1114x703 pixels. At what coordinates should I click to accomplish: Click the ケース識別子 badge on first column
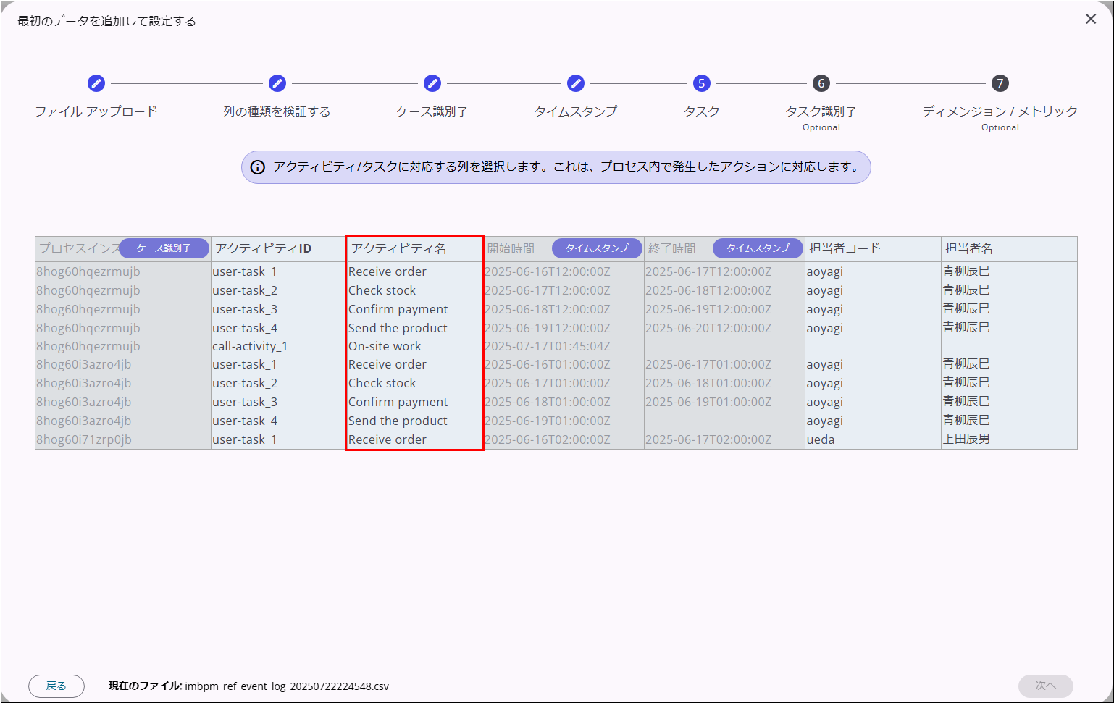click(x=164, y=248)
